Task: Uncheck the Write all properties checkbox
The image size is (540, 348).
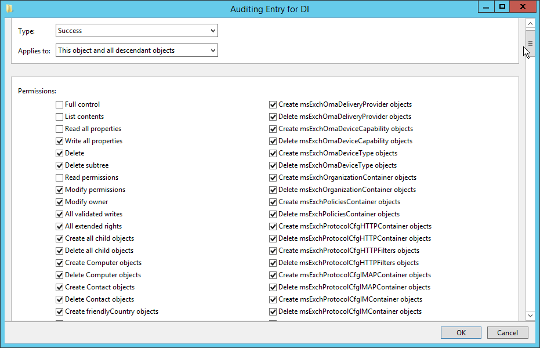Action: 60,142
